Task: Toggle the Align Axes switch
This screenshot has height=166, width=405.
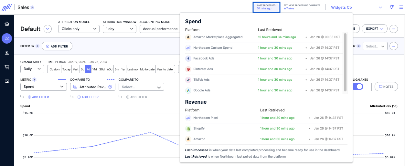Action: pos(358,87)
